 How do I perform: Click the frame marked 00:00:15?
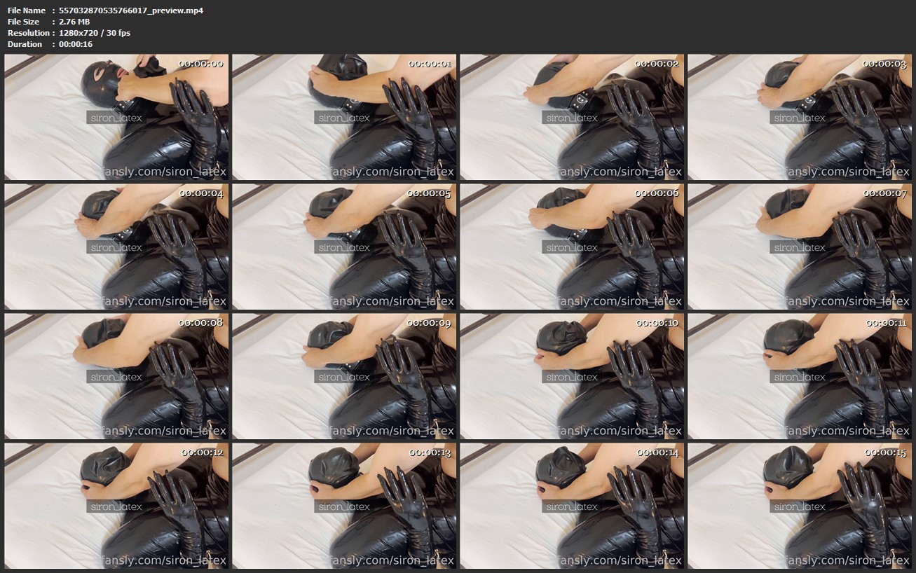pyautogui.click(x=800, y=506)
